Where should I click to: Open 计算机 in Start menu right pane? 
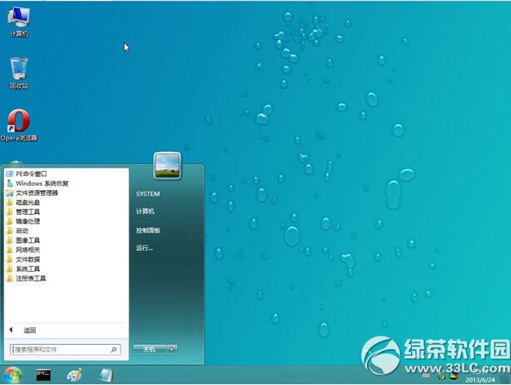point(145,212)
